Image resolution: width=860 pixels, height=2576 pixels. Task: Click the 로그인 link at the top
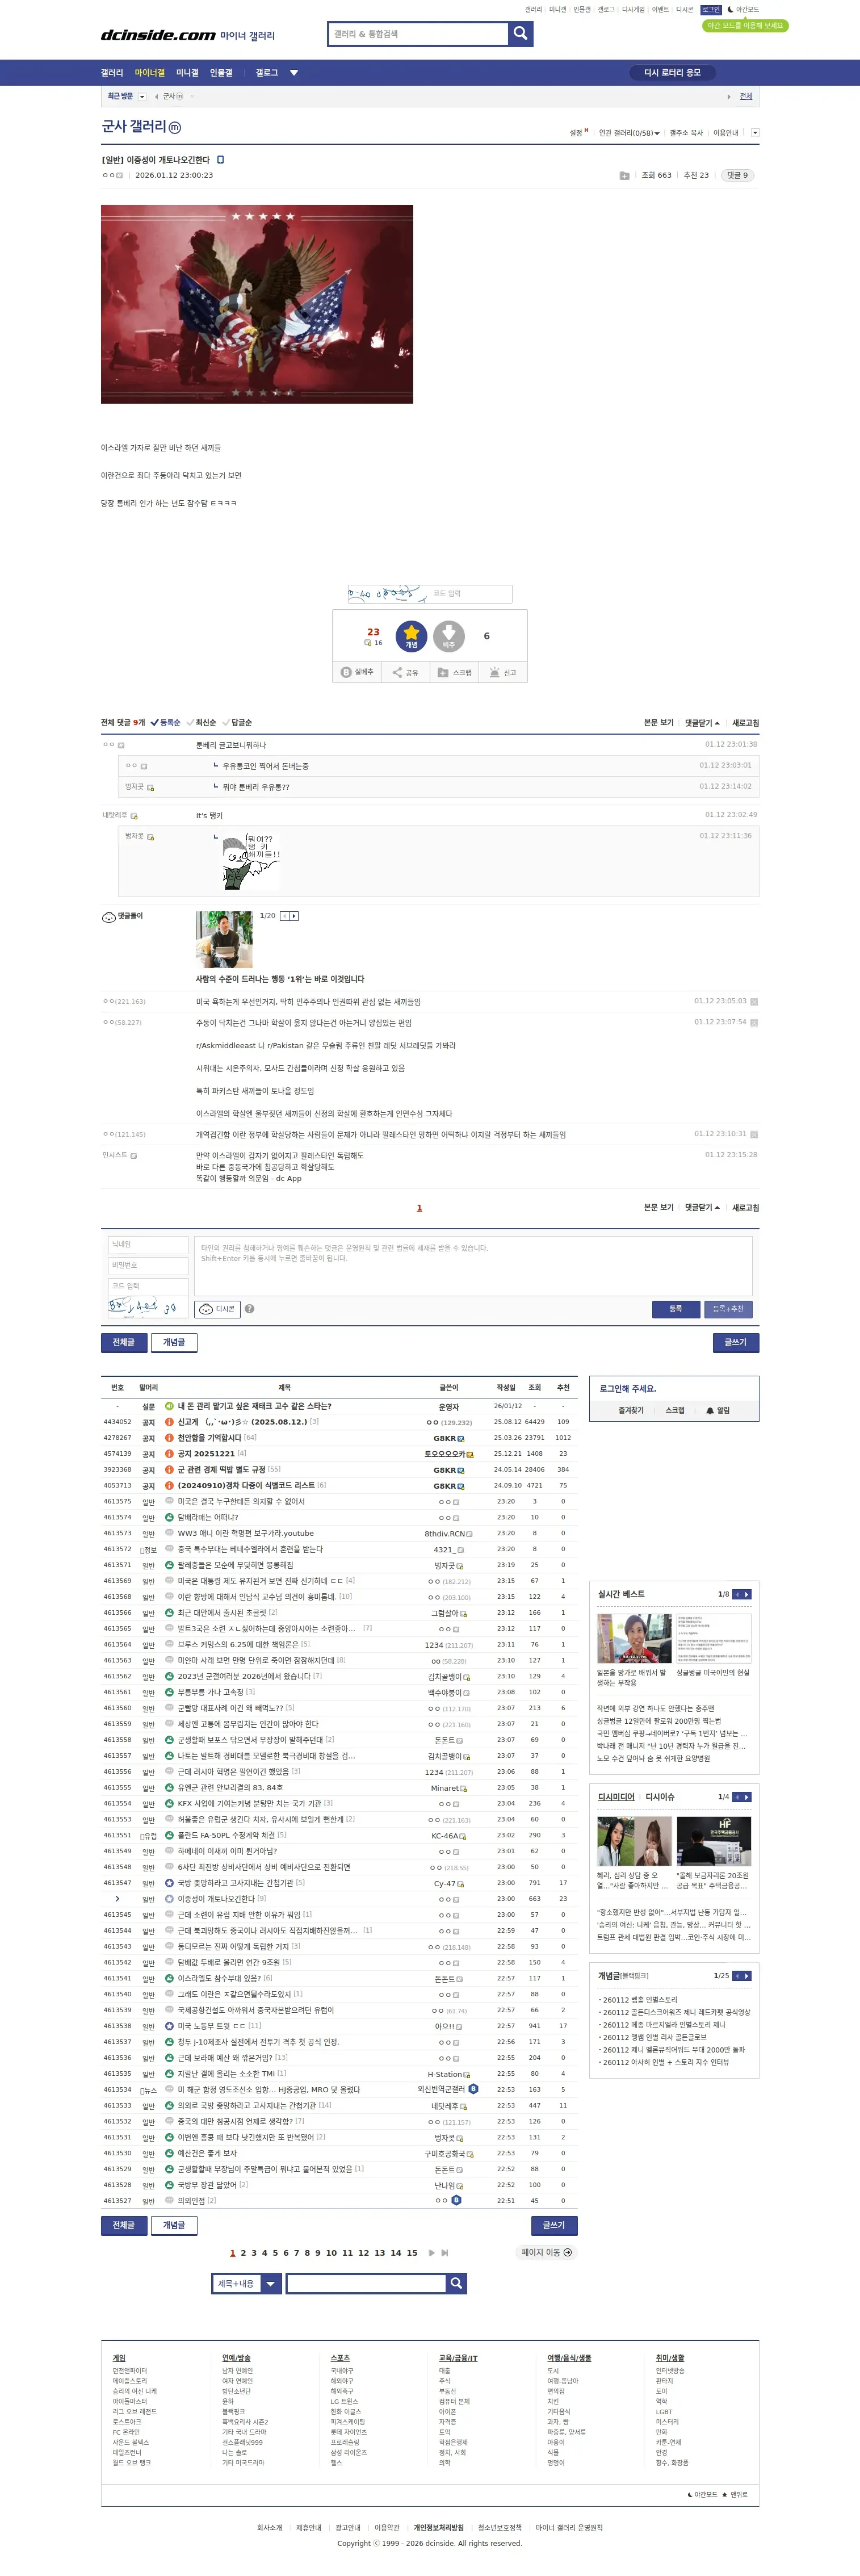click(711, 10)
